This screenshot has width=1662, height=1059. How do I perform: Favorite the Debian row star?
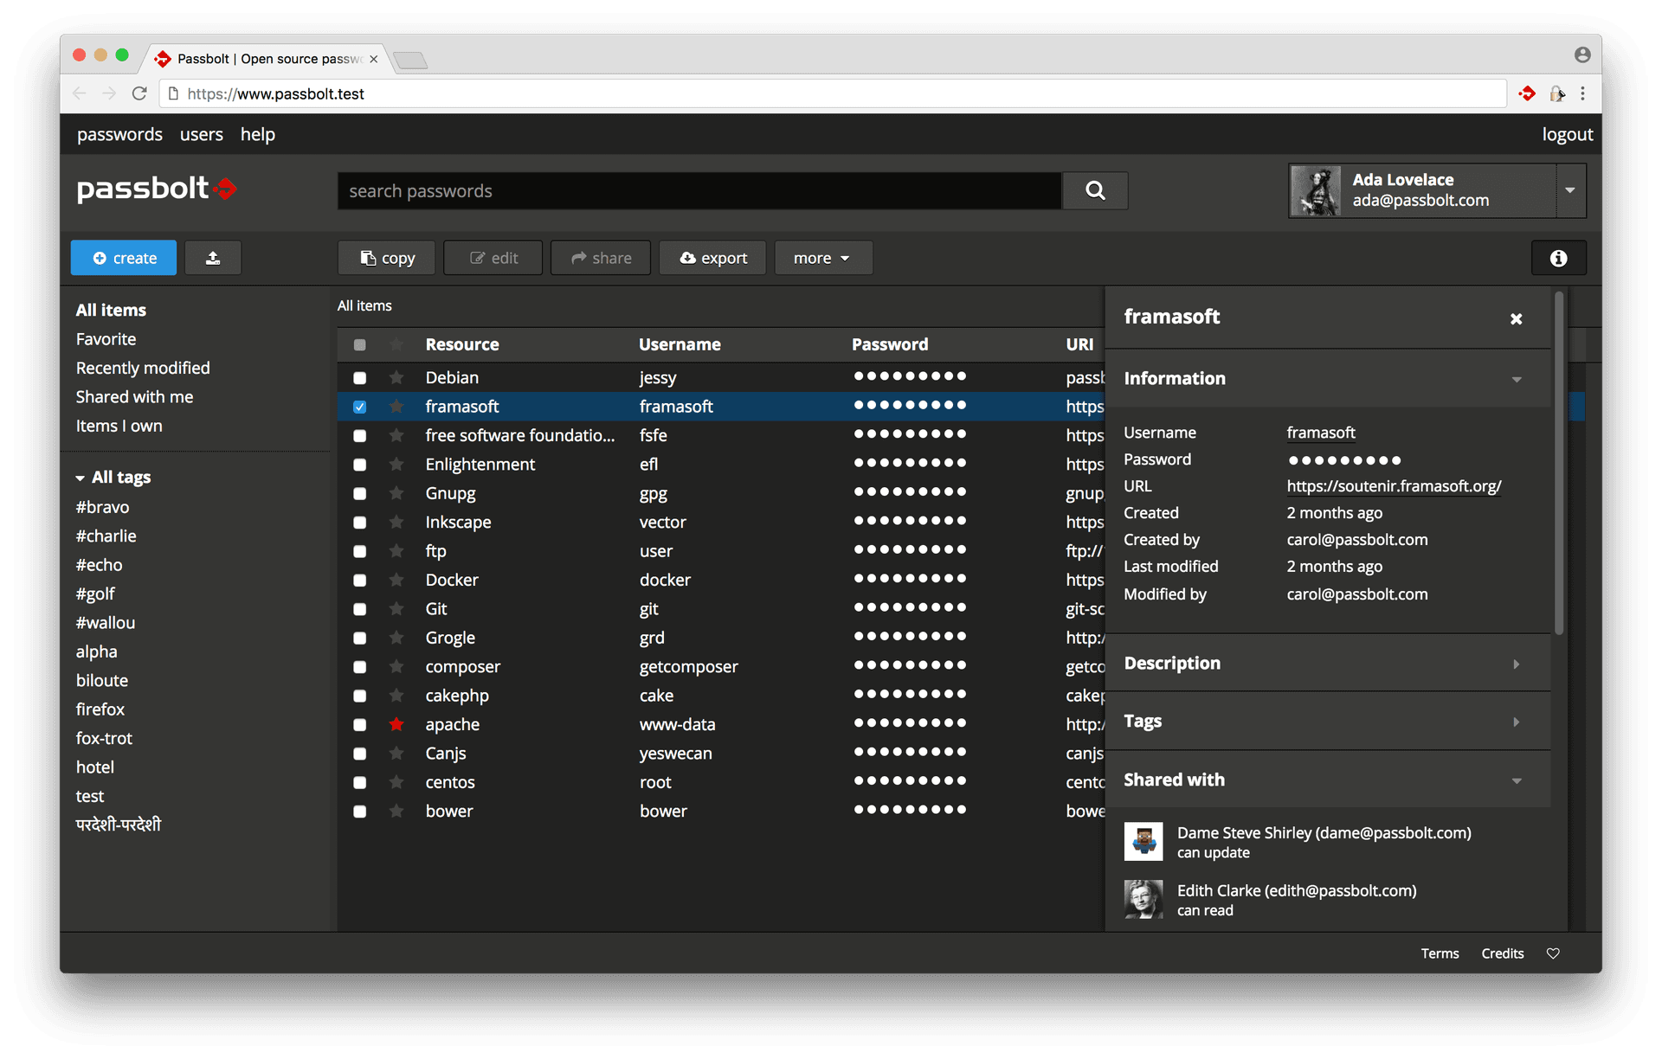pos(396,377)
